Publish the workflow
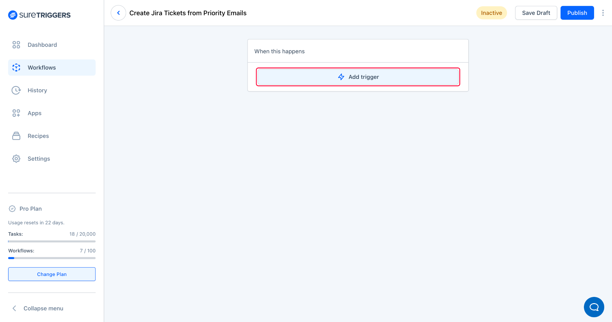Viewport: 612px width, 322px height. 577,13
